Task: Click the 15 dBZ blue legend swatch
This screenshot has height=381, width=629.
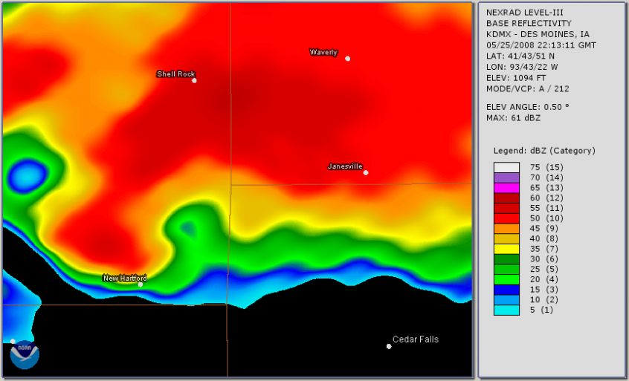Action: 506,289
